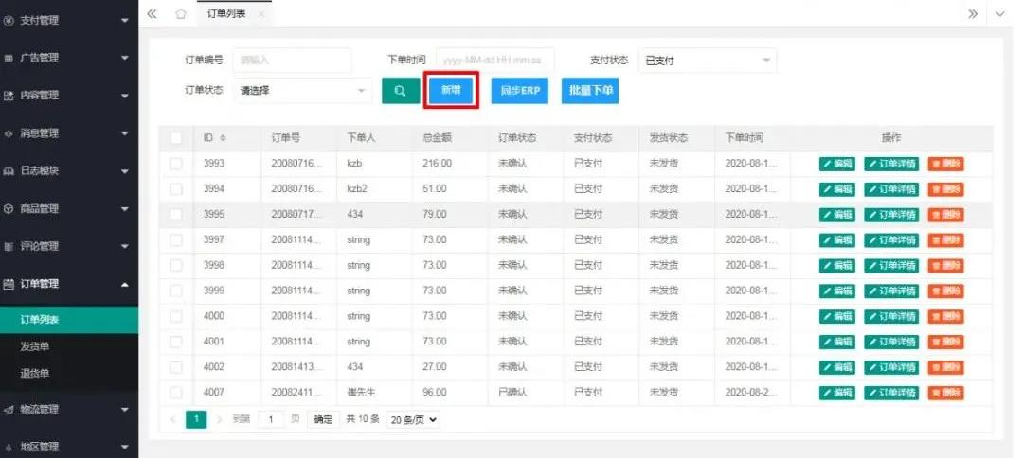Open the tab options down chevron
The width and height of the screenshot is (1023, 458).
(1000, 13)
